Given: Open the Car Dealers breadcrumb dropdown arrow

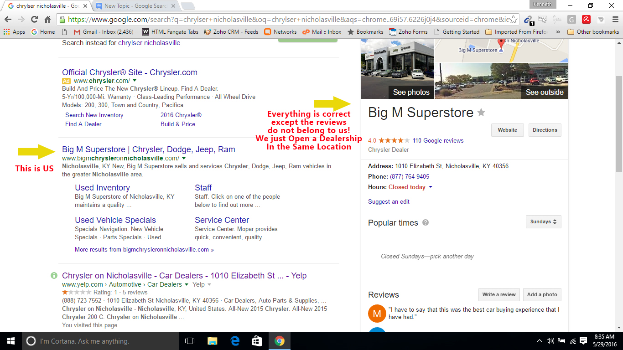Looking at the screenshot, I should pos(187,284).
